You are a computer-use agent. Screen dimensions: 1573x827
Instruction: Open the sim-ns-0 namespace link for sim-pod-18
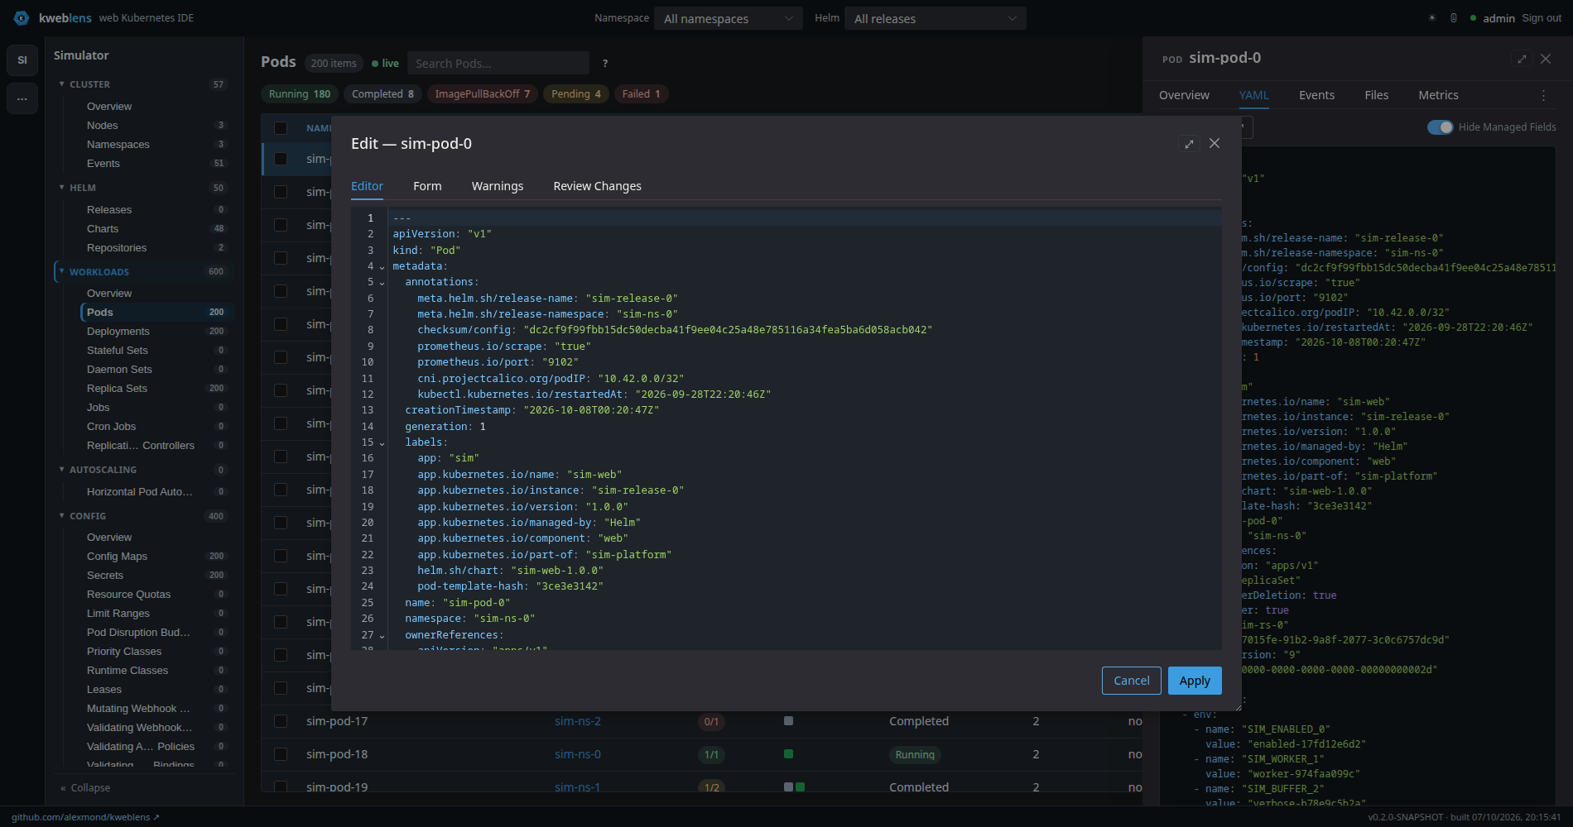click(578, 754)
